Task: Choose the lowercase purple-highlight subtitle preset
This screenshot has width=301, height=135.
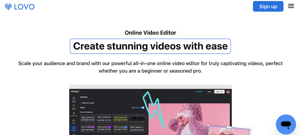Action: pos(104,128)
